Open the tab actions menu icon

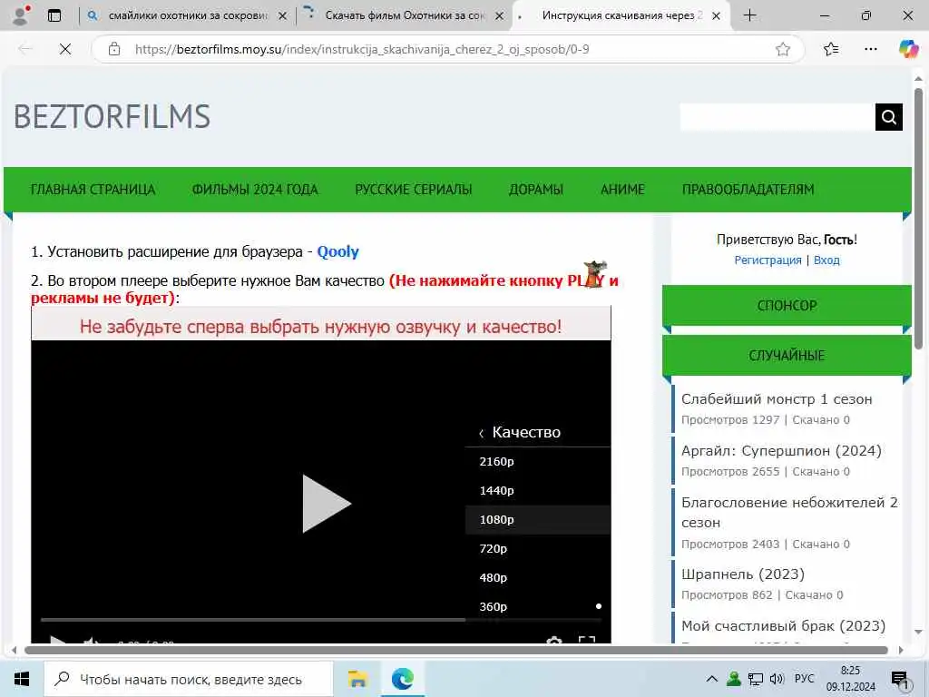54,15
